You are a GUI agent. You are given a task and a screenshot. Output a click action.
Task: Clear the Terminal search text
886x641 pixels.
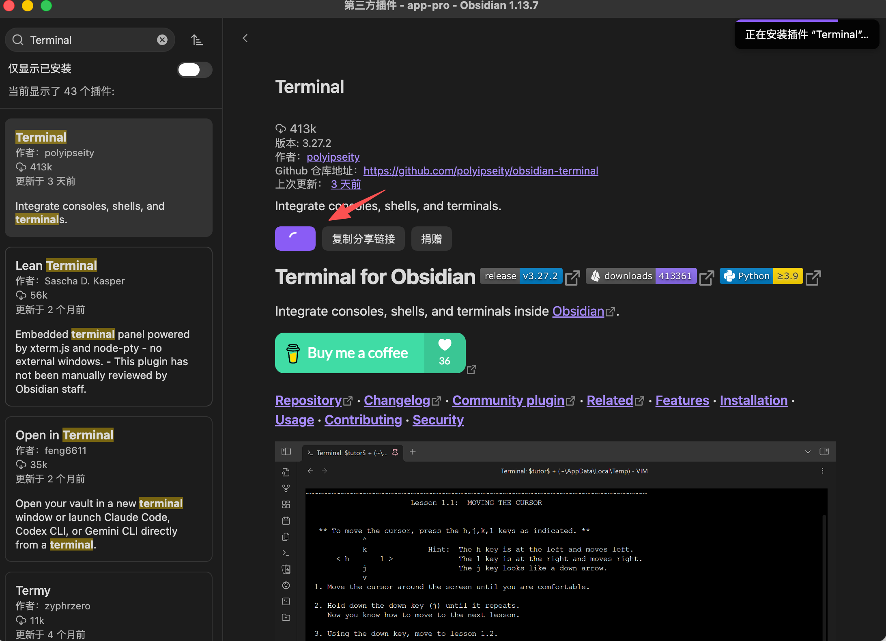[162, 40]
